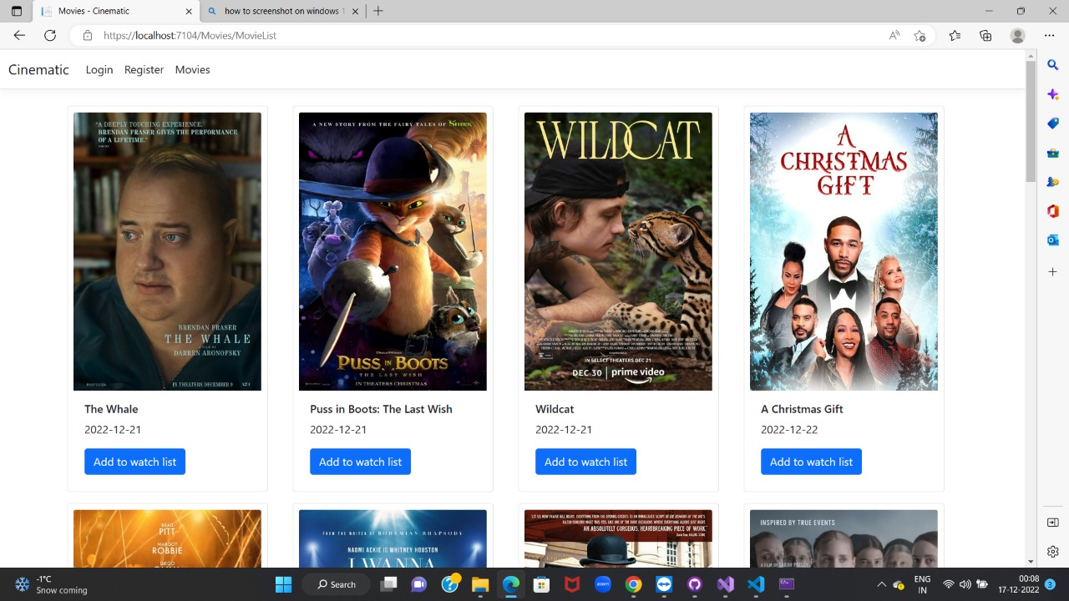Select the Puss in Boots poster
Screen dimensions: 1069x601
(x=393, y=251)
